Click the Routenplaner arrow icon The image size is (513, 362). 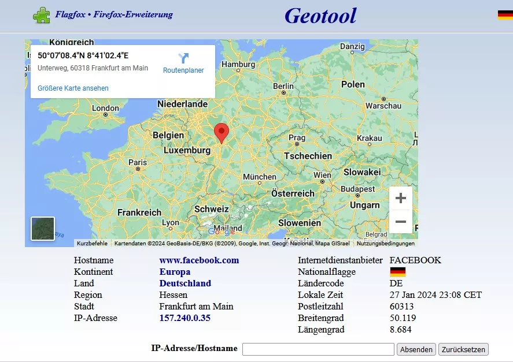[183, 58]
